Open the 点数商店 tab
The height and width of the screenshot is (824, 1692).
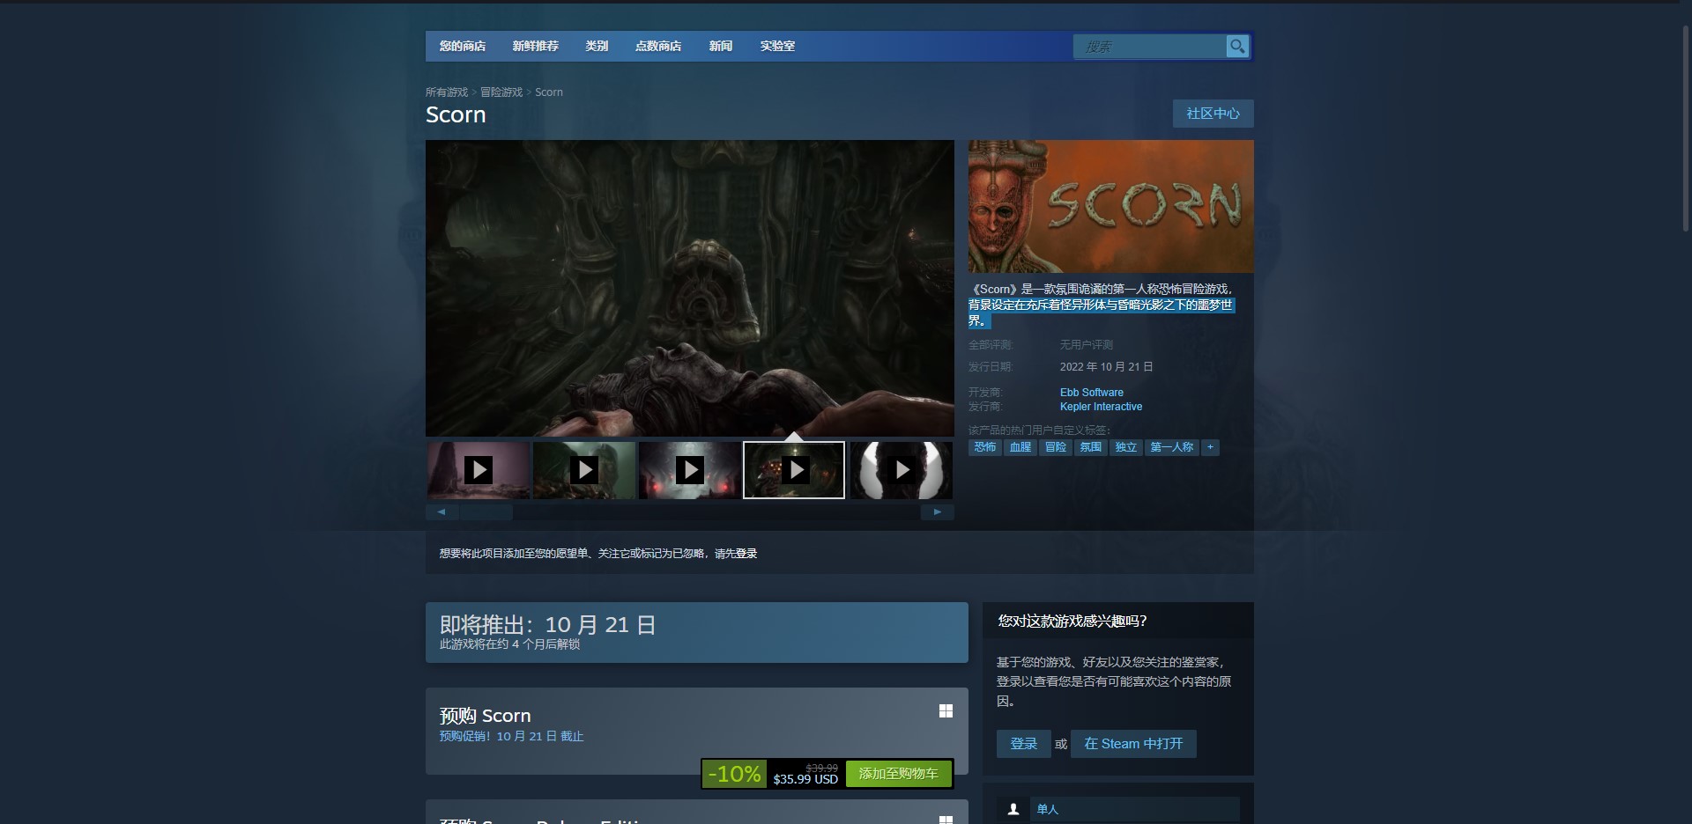[x=658, y=46]
